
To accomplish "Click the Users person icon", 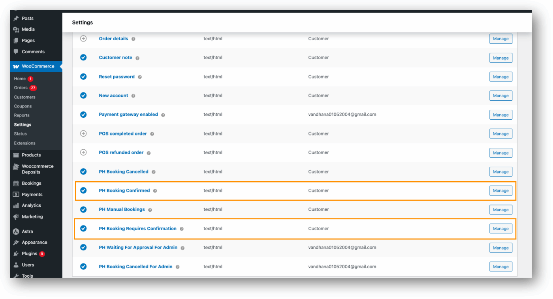I will point(16,265).
